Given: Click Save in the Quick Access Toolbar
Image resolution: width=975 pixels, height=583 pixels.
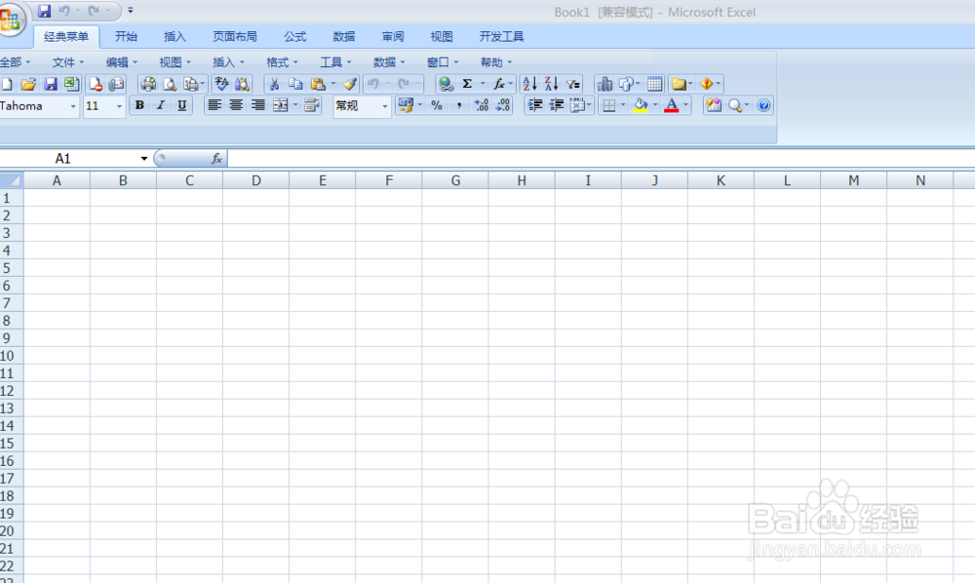Looking at the screenshot, I should click(x=44, y=11).
